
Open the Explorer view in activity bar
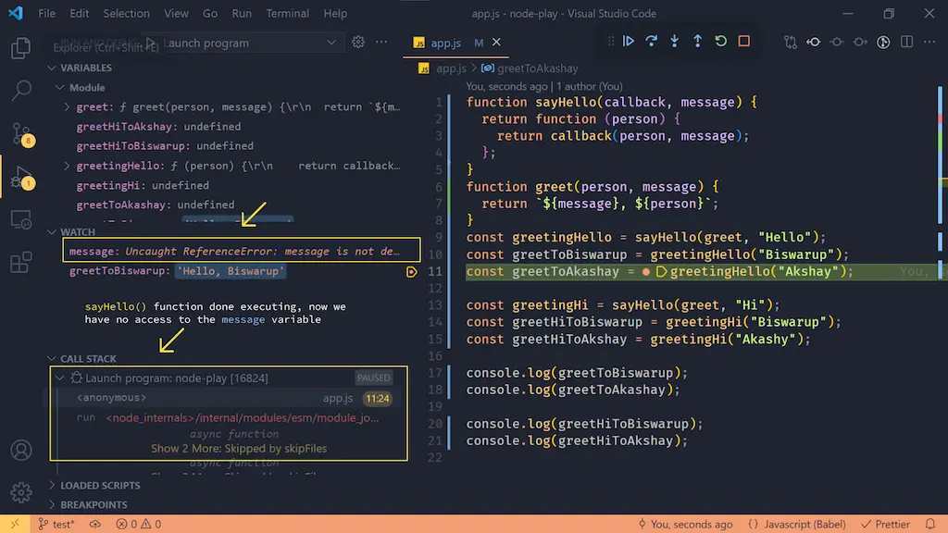[x=20, y=48]
